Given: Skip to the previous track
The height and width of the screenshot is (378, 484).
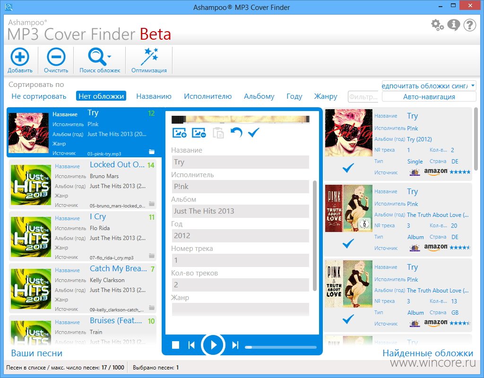Looking at the screenshot, I should click(x=191, y=345).
